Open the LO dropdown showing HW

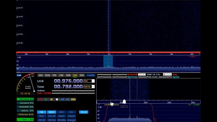click(89, 81)
